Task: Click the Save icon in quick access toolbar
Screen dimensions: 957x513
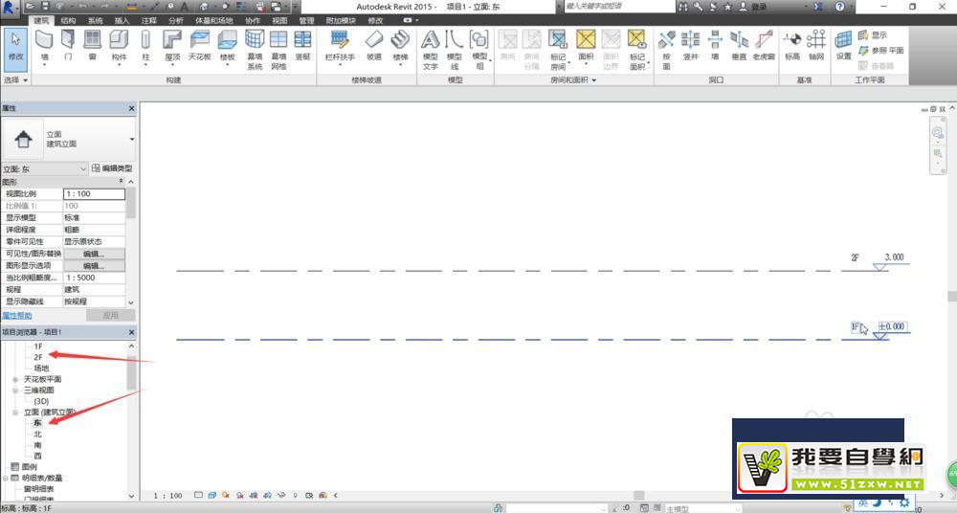Action: pyautogui.click(x=46, y=6)
